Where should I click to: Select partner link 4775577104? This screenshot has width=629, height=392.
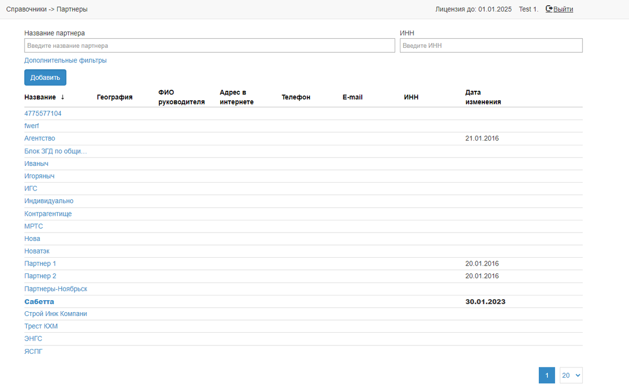(43, 113)
